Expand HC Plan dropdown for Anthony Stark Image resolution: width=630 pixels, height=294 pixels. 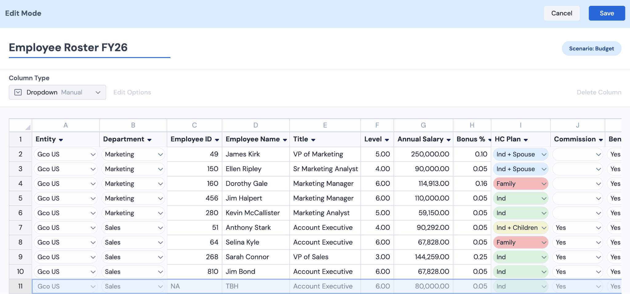coord(520,228)
